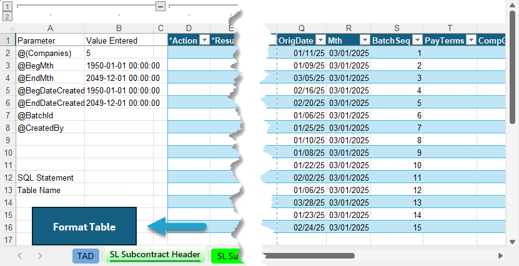Click the vertical scrollbar thumb
This screenshot has height=266, width=519.
[512, 67]
